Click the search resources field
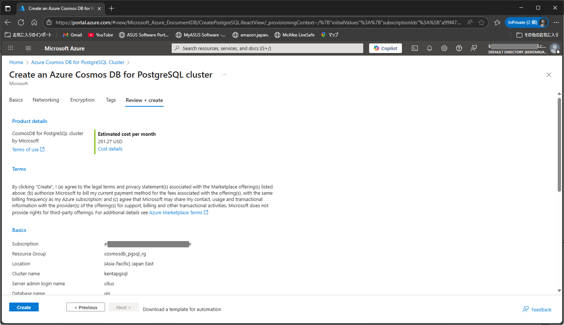 267,48
